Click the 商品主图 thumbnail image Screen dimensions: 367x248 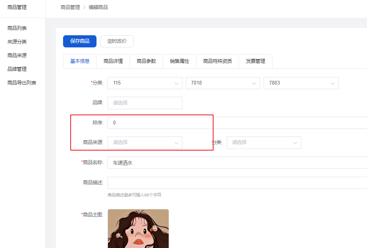coord(138,229)
